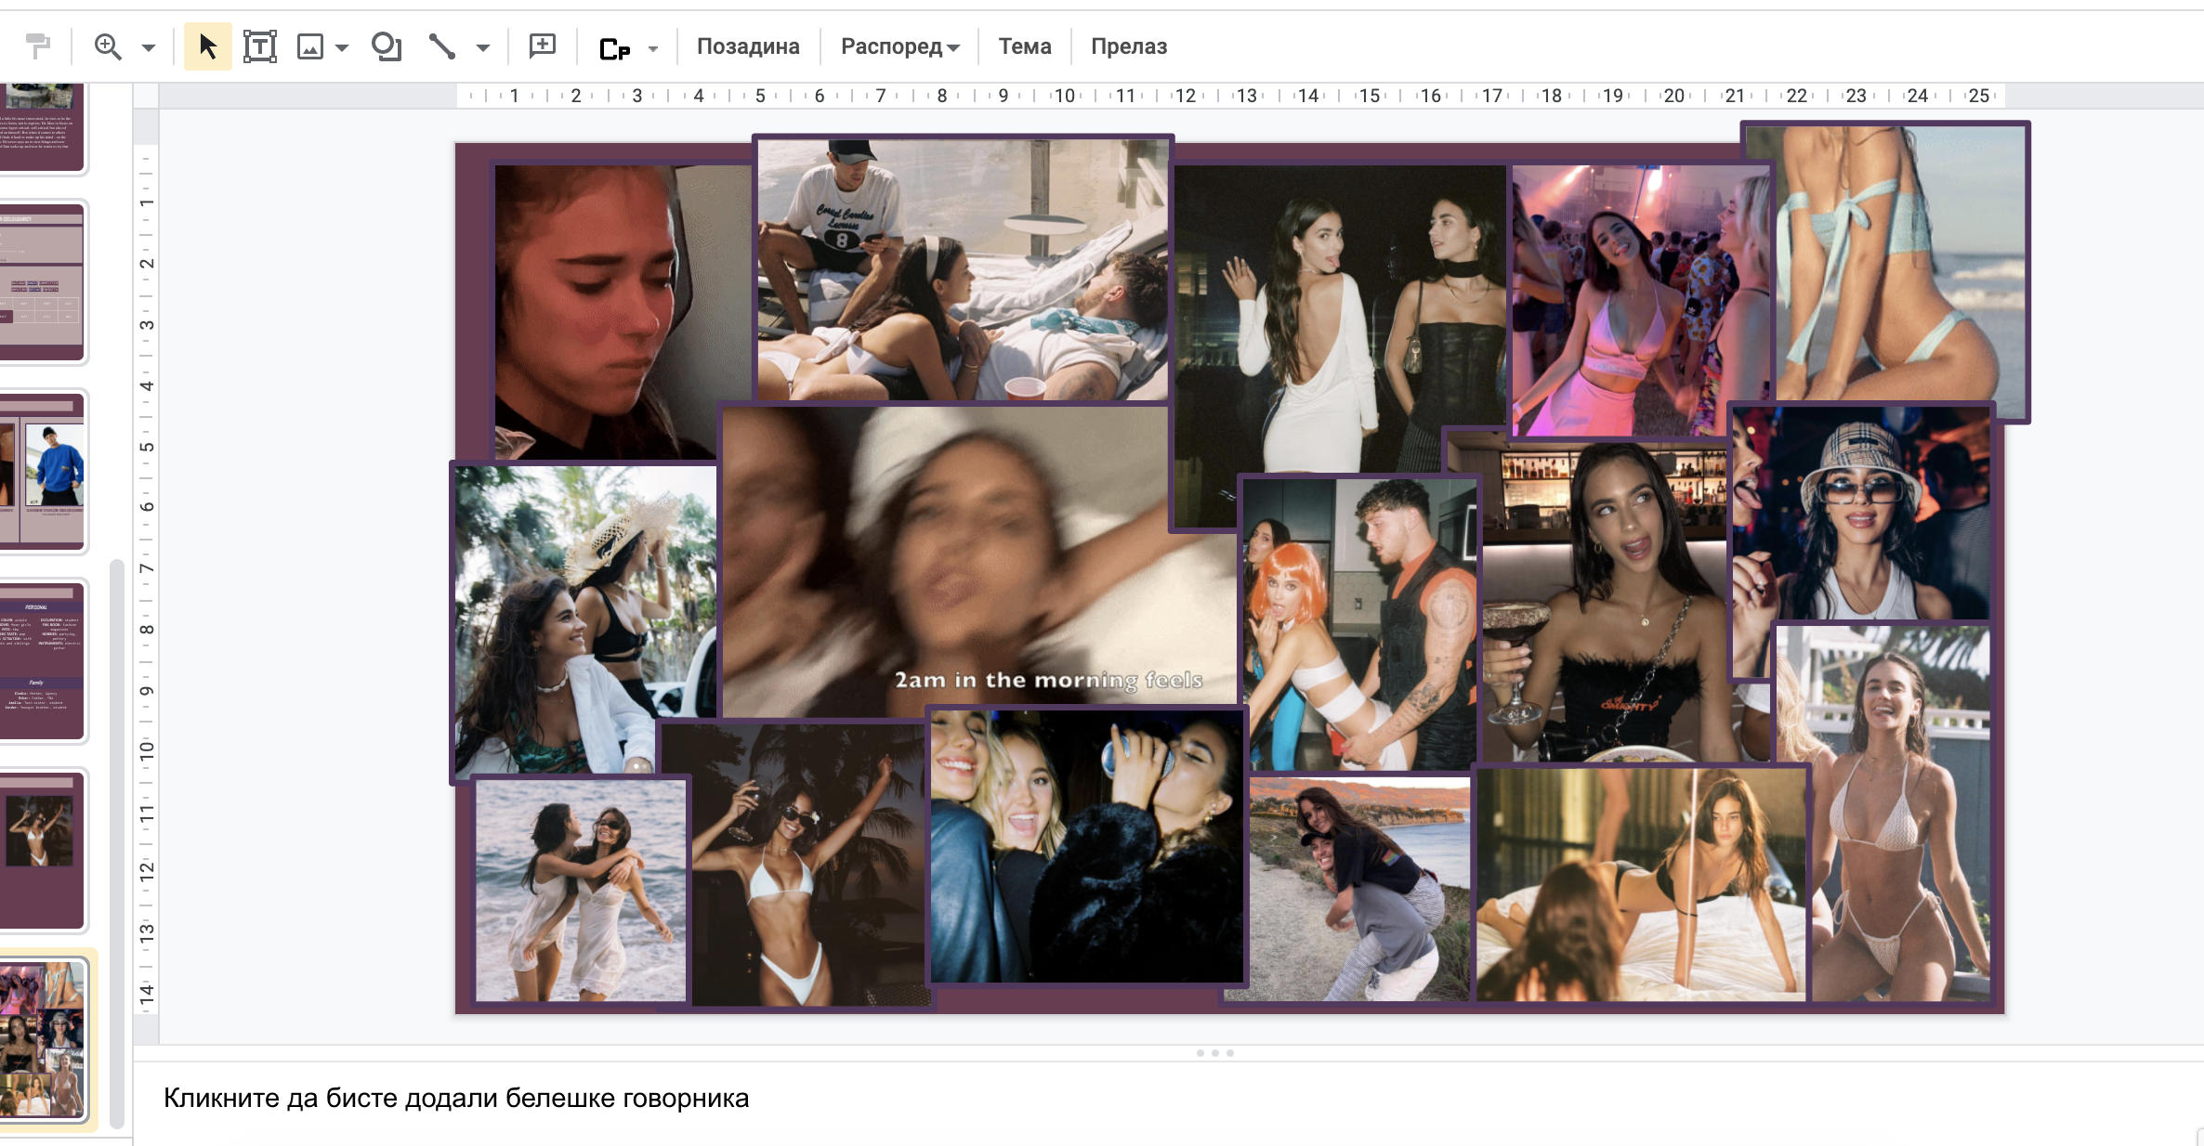Image resolution: width=2204 pixels, height=1146 pixels.
Task: Select the orange wig costume photo
Action: (x=1359, y=624)
